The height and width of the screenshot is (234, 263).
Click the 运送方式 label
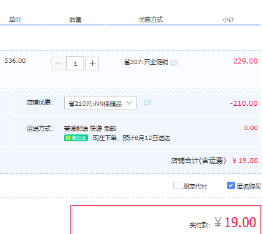(x=40, y=129)
